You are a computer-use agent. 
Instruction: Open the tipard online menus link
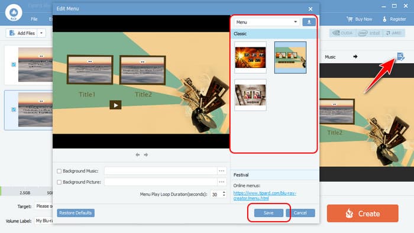[x=264, y=196]
